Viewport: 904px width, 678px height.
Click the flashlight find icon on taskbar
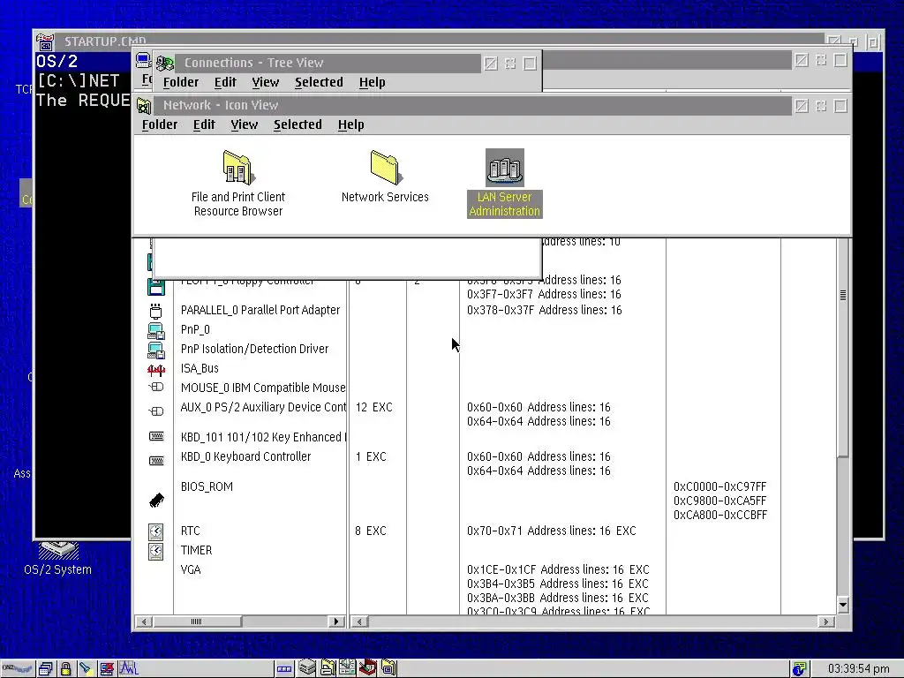86,669
